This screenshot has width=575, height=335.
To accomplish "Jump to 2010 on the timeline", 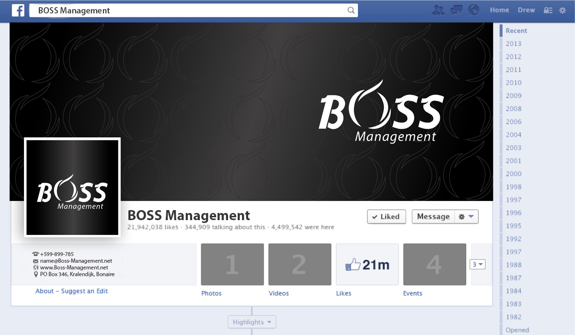I will 513,83.
